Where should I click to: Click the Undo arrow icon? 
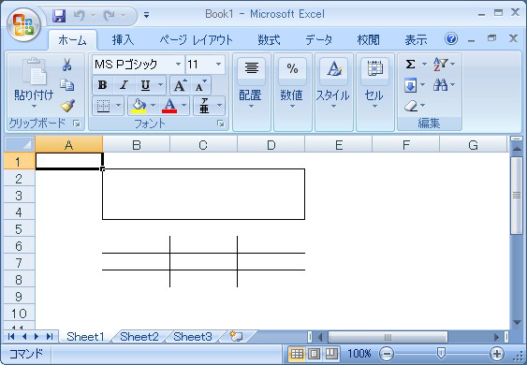pyautogui.click(x=79, y=16)
